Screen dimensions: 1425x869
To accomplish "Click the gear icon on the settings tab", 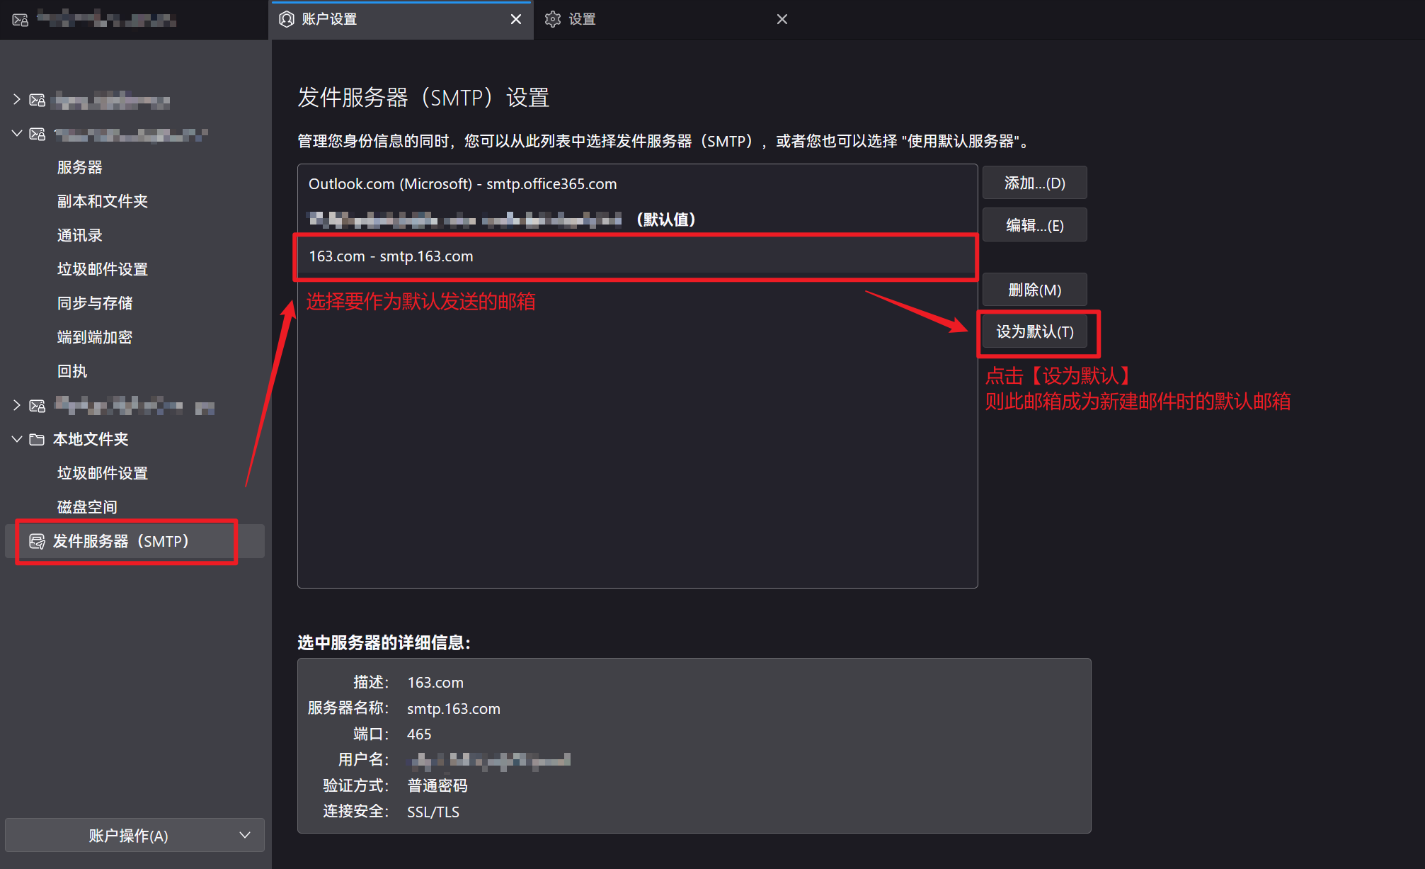I will (x=553, y=19).
